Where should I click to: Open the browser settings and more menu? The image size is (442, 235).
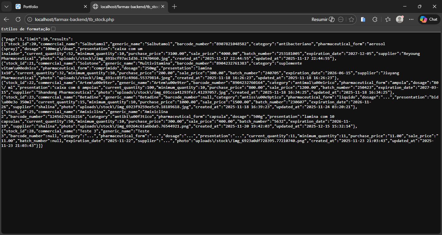tap(411, 19)
